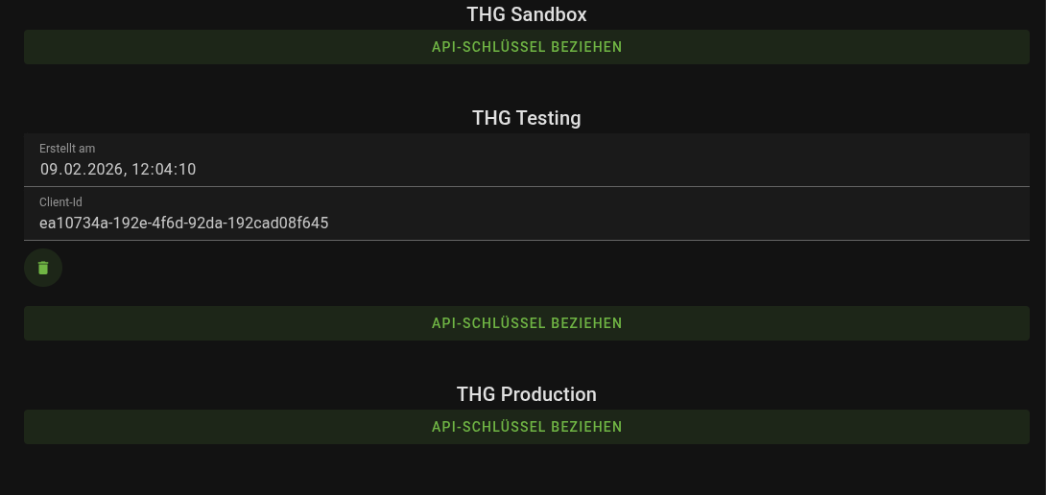This screenshot has height=495, width=1046.
Task: Request API key for THG Testing
Action: [526, 323]
